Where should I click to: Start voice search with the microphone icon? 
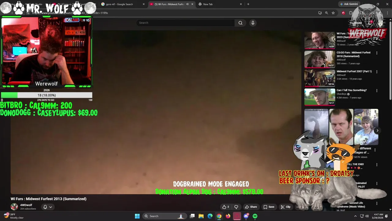(253, 23)
